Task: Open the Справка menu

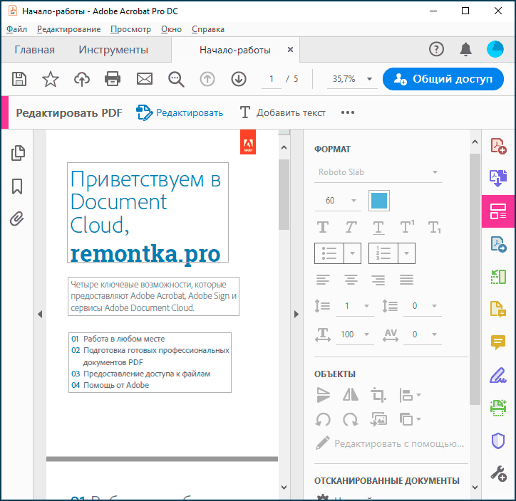Action: pyautogui.click(x=208, y=29)
